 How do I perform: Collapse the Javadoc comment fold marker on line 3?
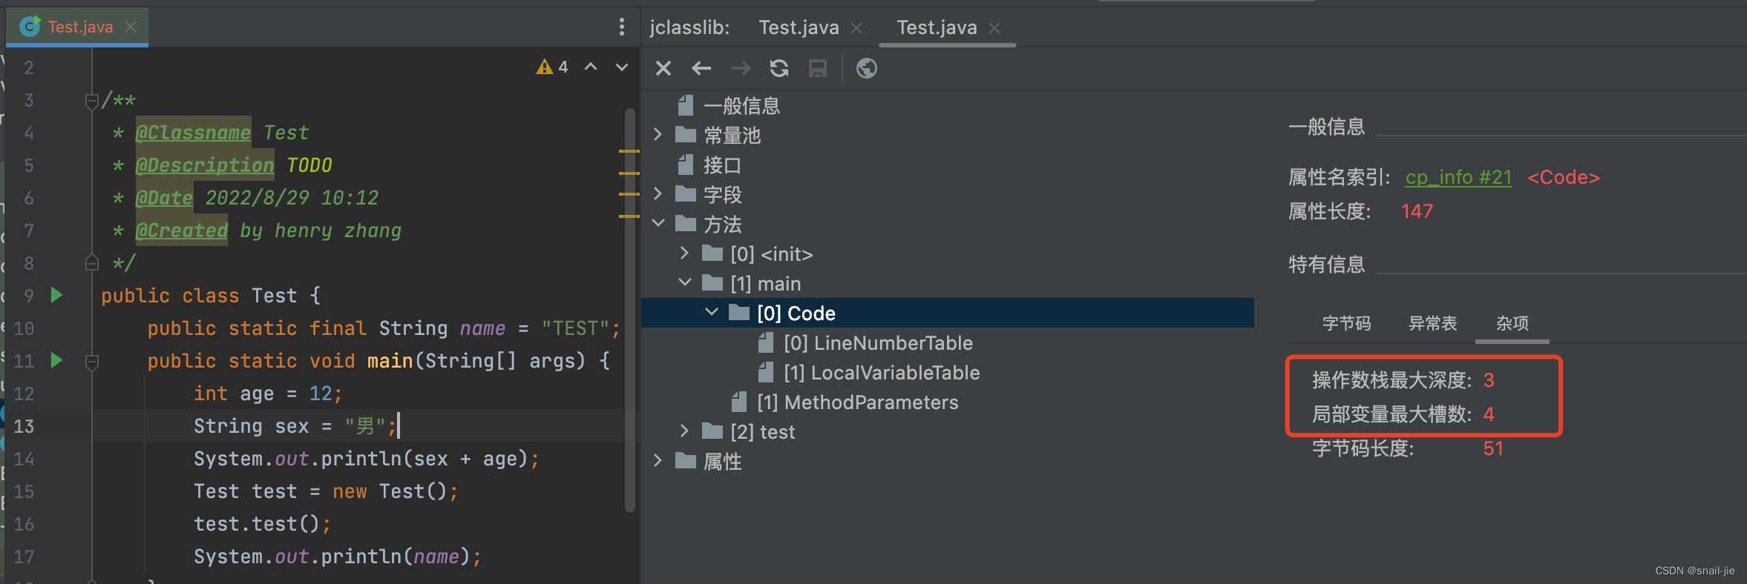point(92,101)
